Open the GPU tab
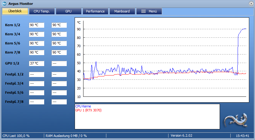Viewport: 255px width, 140px height. (69, 11)
